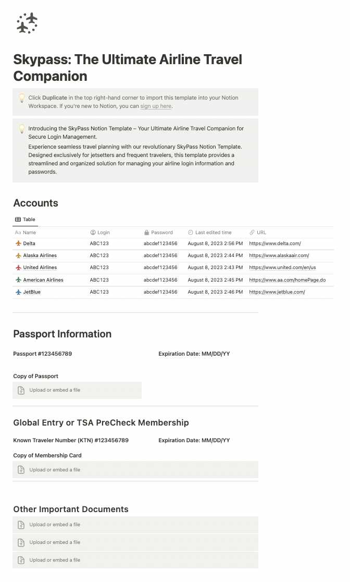Select the Table view tab
The image size is (350, 582).
25,220
